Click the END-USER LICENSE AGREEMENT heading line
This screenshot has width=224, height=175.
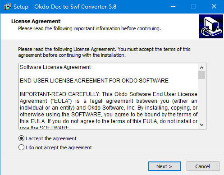click(x=94, y=81)
